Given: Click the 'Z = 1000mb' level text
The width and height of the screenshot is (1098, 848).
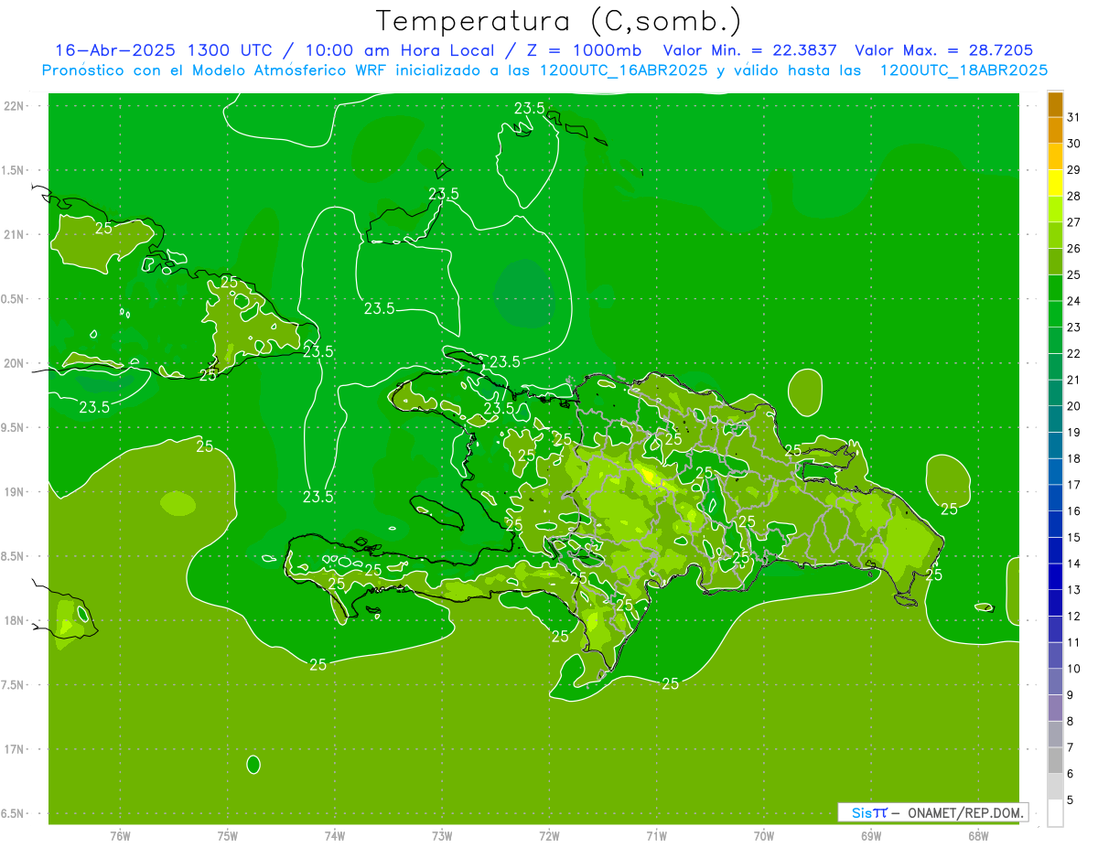Looking at the screenshot, I should pyautogui.click(x=584, y=49).
